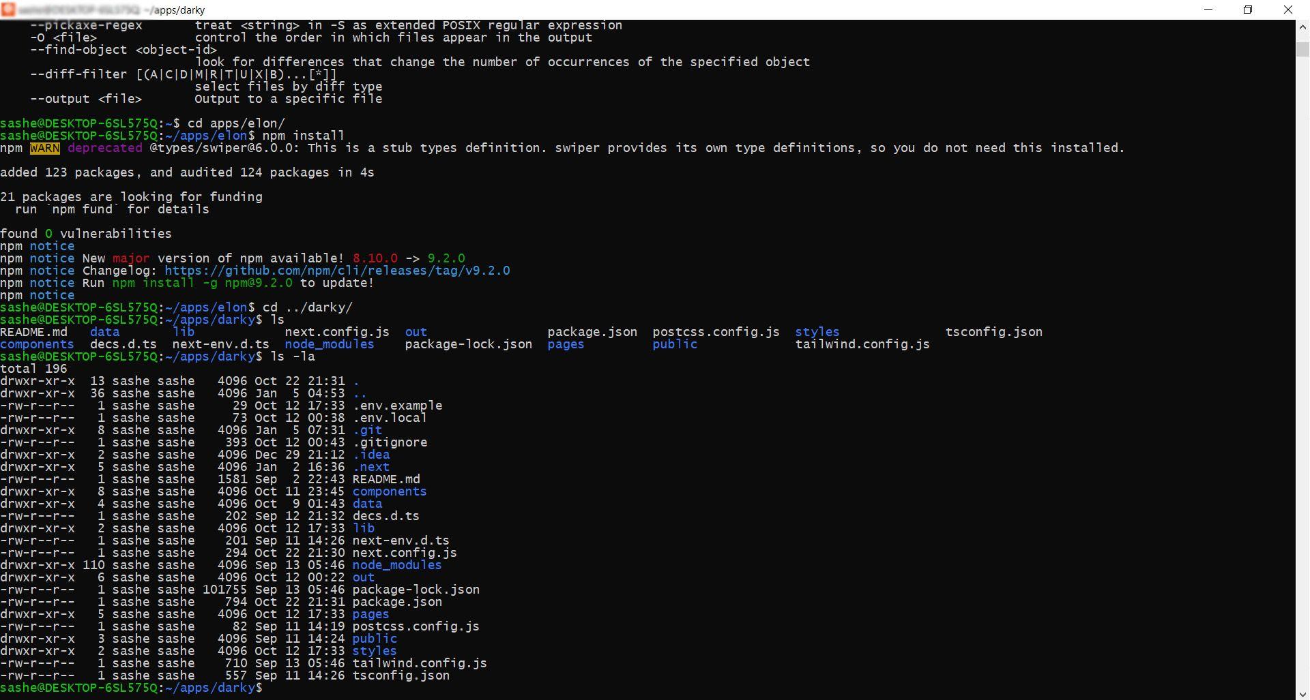Click 'lib' in the ls -la listing

click(364, 528)
